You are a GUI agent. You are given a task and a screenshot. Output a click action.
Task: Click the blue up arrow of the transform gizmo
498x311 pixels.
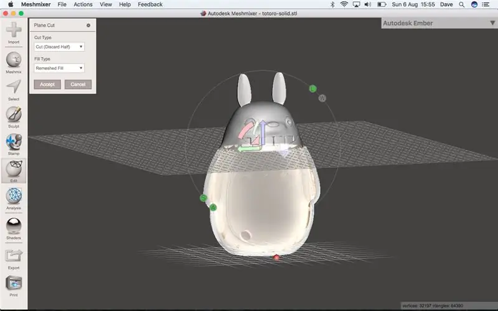pos(263,132)
